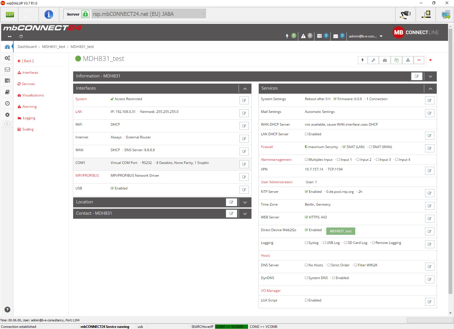Toggle LAN DHCP Server Enabled checkbox
454x329 pixels.
306,134
